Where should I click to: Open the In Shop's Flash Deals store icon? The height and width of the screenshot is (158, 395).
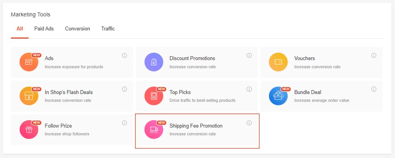(x=29, y=96)
